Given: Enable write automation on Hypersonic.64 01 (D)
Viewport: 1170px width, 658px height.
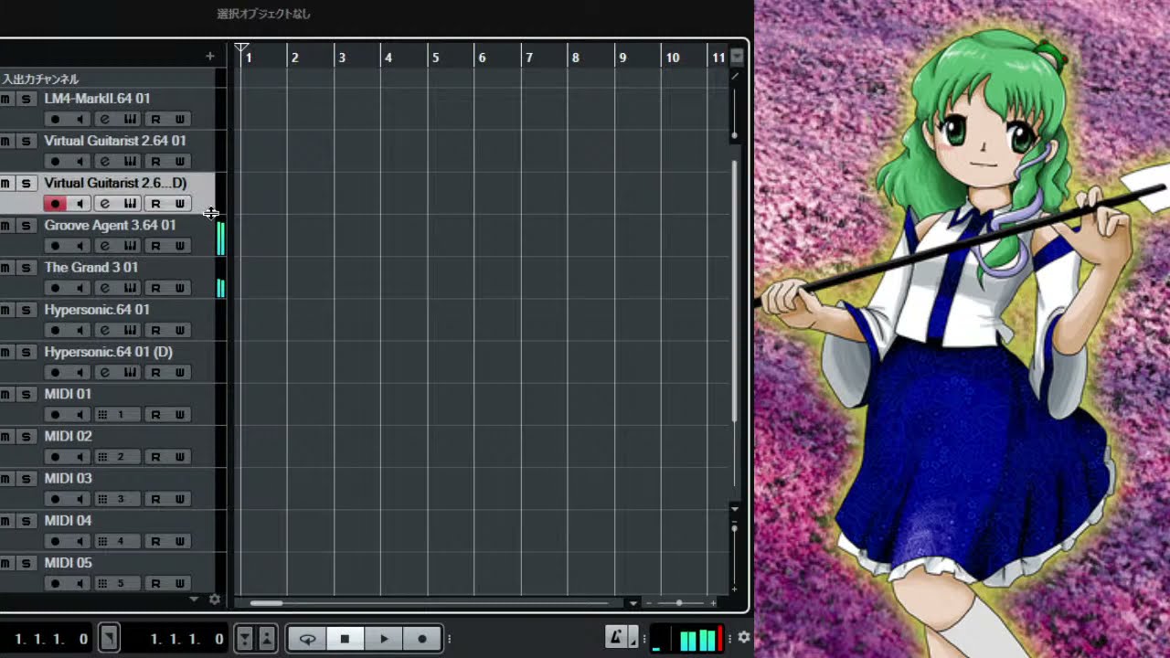Looking at the screenshot, I should pyautogui.click(x=180, y=372).
